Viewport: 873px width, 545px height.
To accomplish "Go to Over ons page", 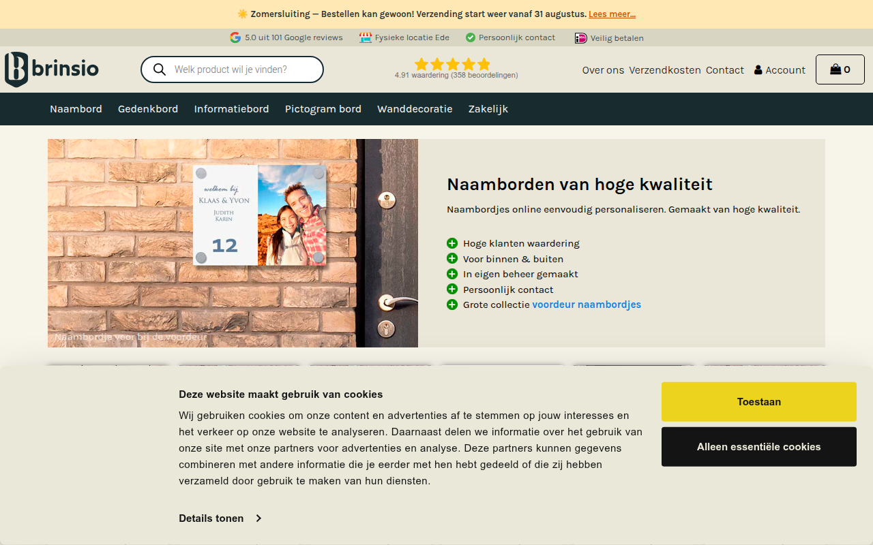I will (x=603, y=70).
